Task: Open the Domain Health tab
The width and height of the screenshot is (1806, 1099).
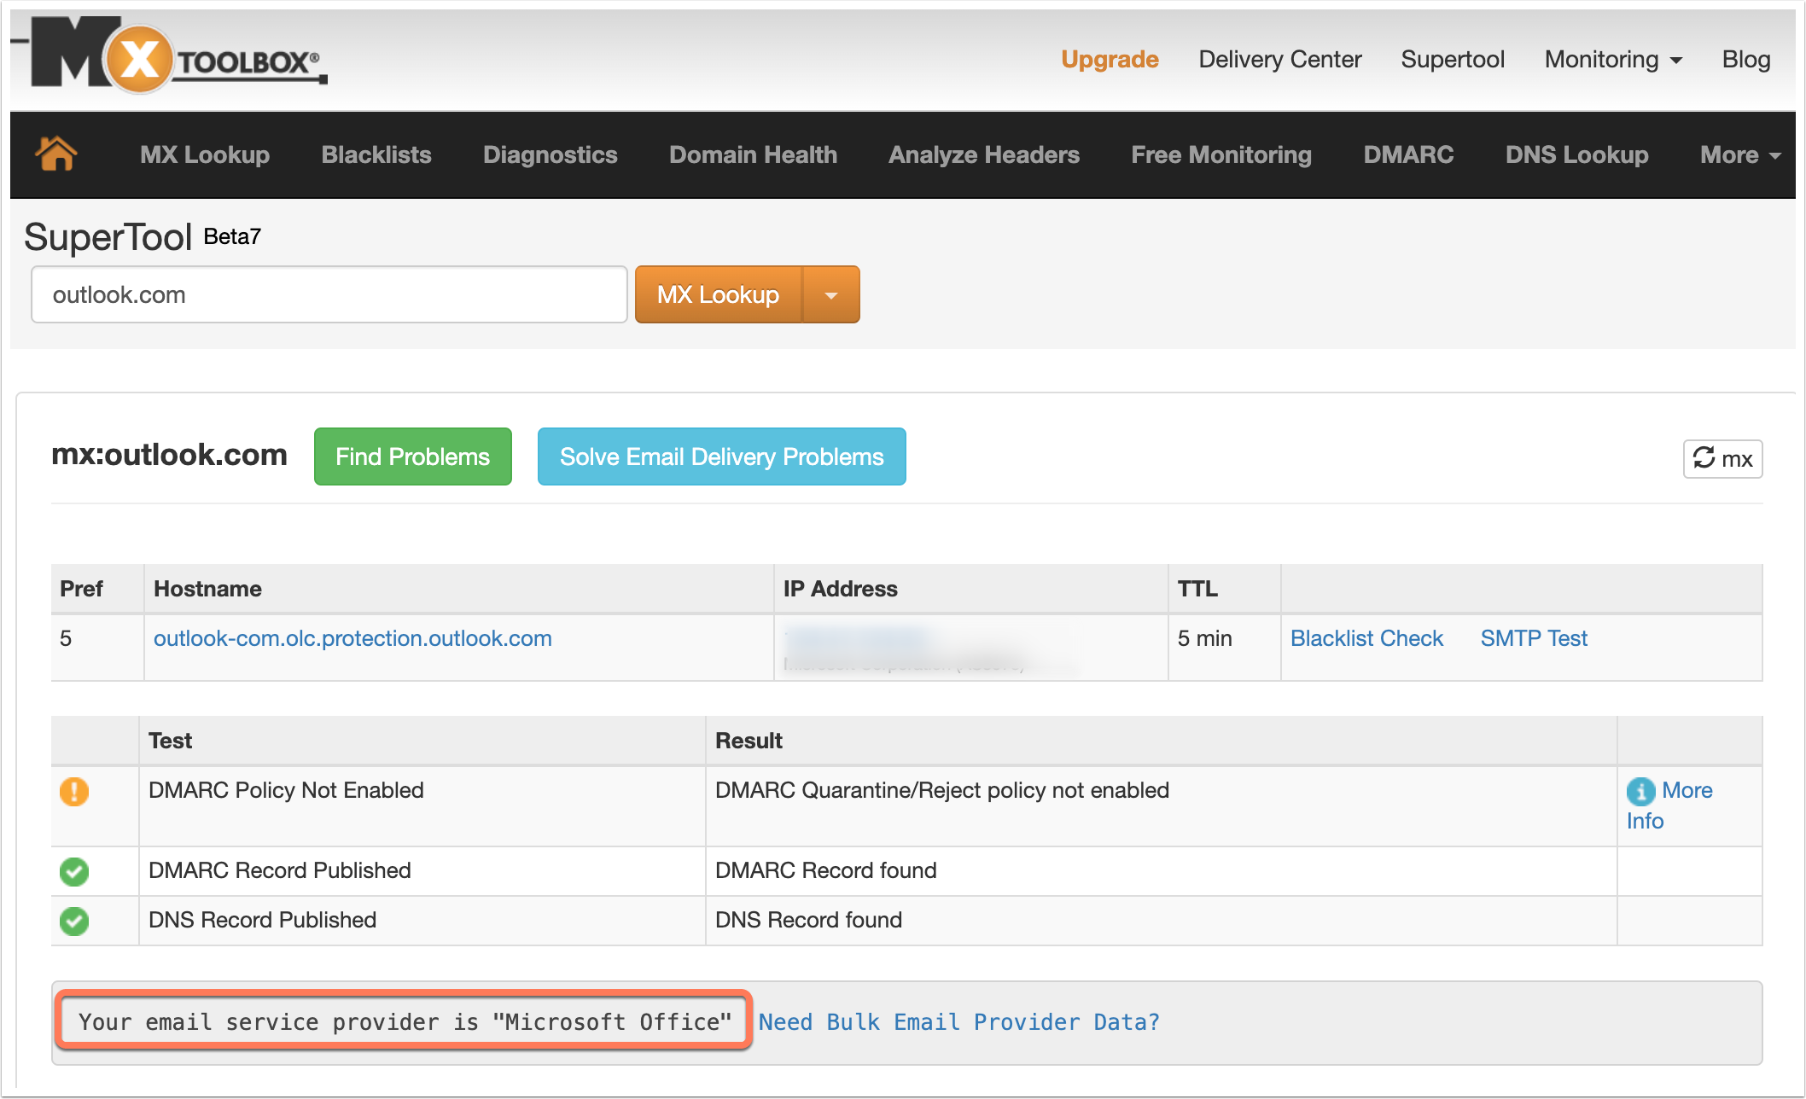Action: point(753,154)
